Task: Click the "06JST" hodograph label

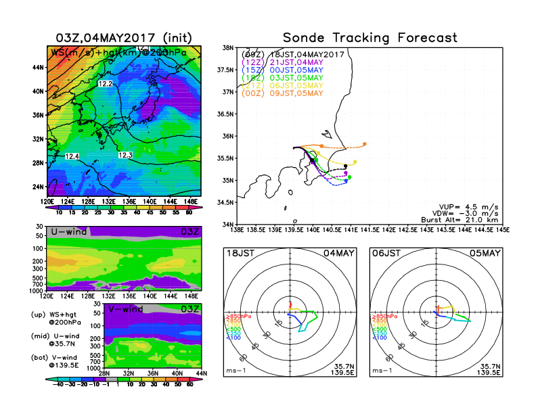Action: coord(386,254)
